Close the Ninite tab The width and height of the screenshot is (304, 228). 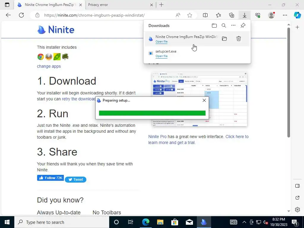pos(81,5)
